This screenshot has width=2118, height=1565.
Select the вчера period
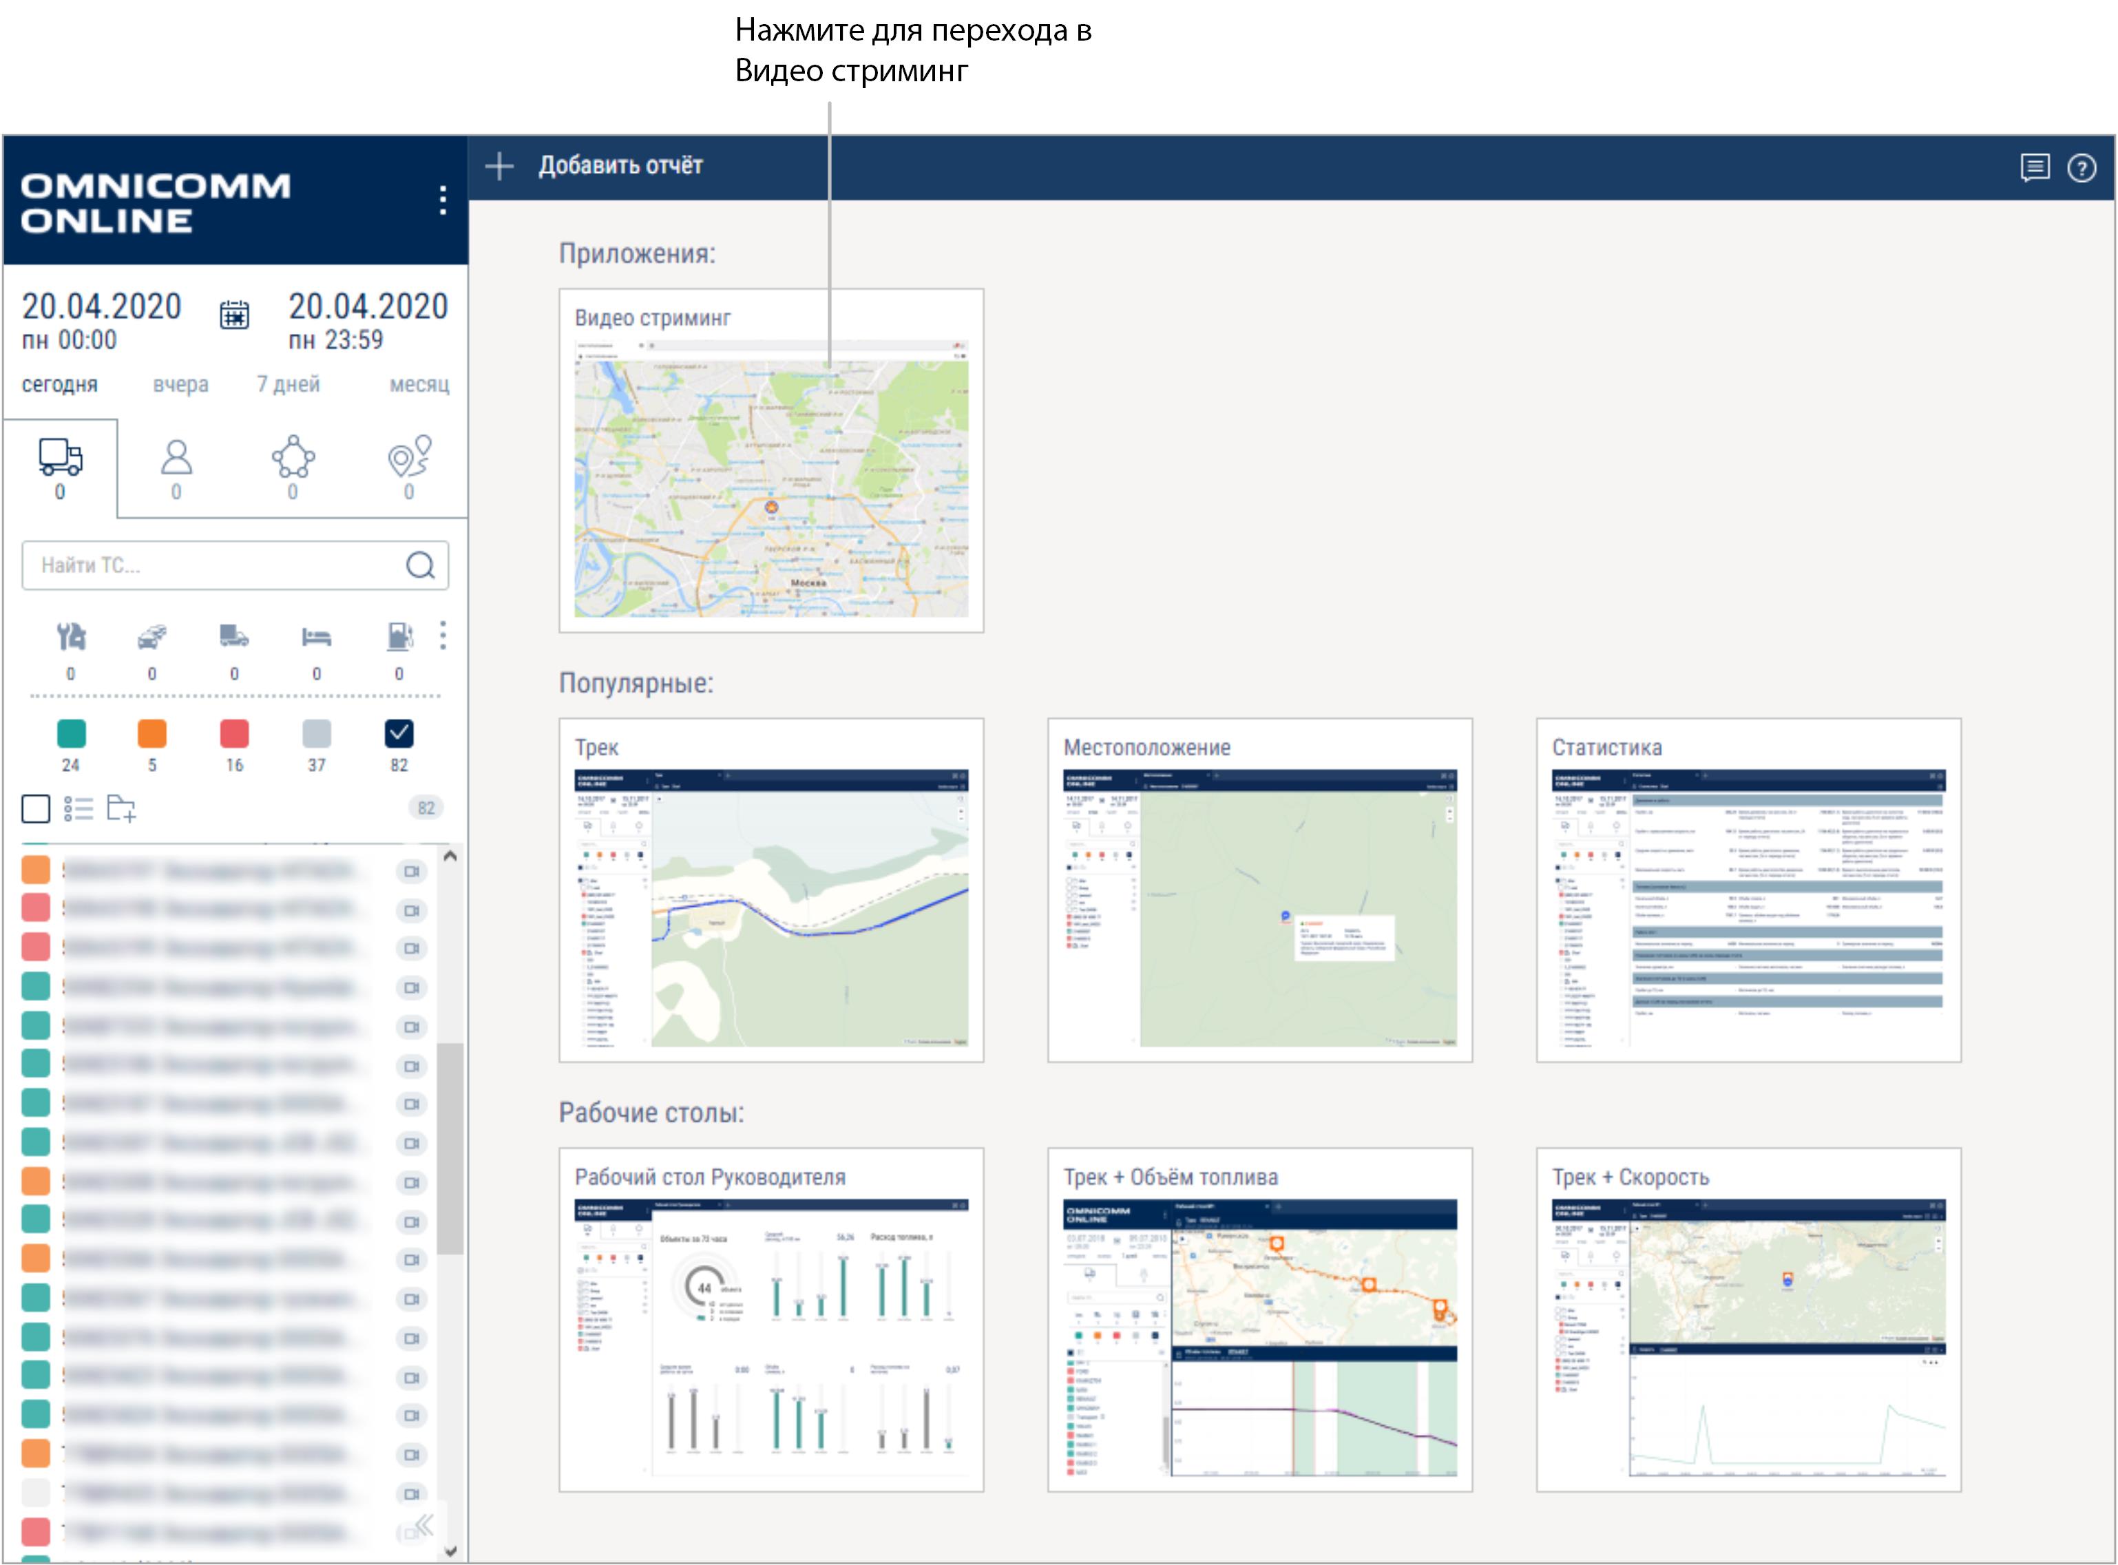pos(181,385)
